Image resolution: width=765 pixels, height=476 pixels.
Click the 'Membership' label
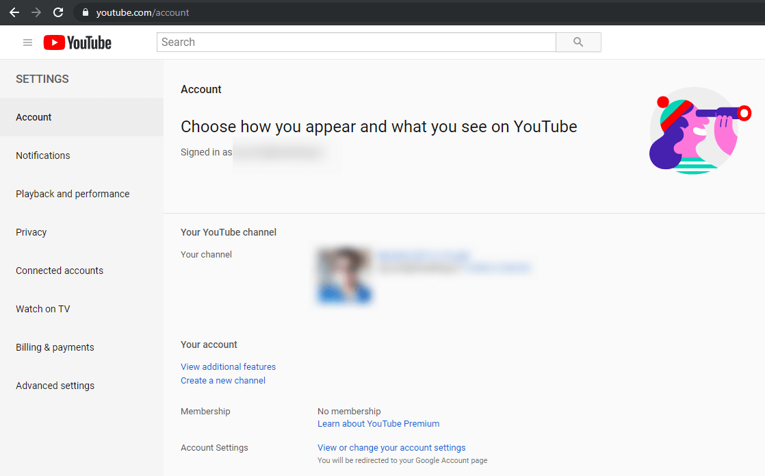[205, 411]
